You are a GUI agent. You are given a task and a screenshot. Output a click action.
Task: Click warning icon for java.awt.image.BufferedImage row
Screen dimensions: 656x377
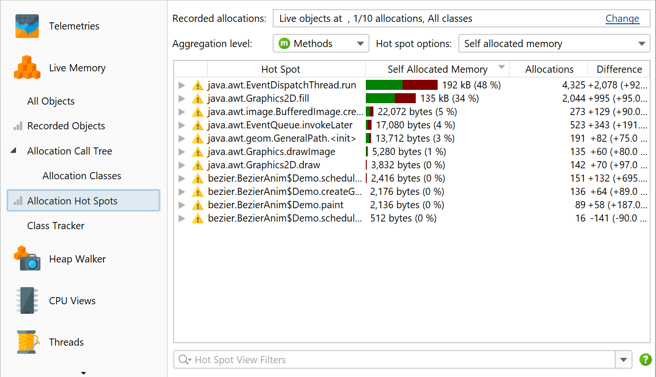pyautogui.click(x=197, y=112)
